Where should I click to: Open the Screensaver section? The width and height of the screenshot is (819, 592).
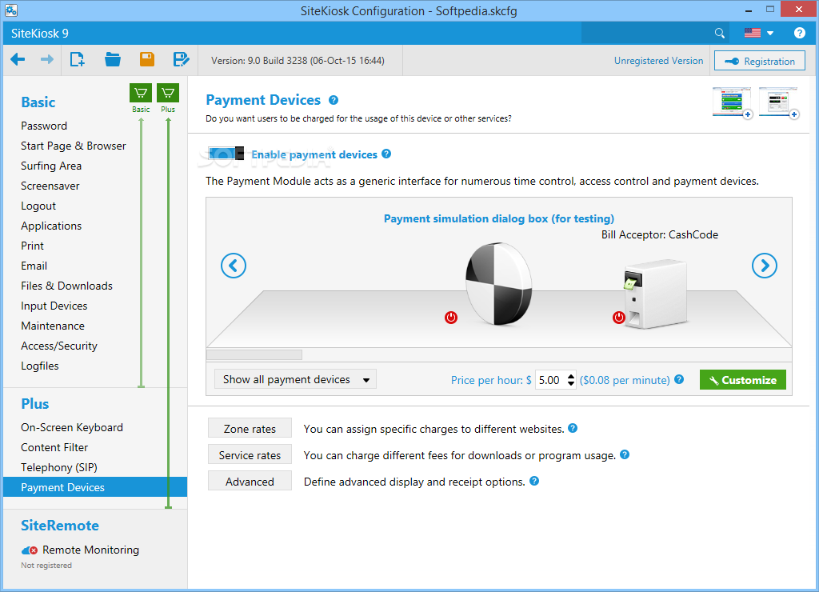(50, 186)
